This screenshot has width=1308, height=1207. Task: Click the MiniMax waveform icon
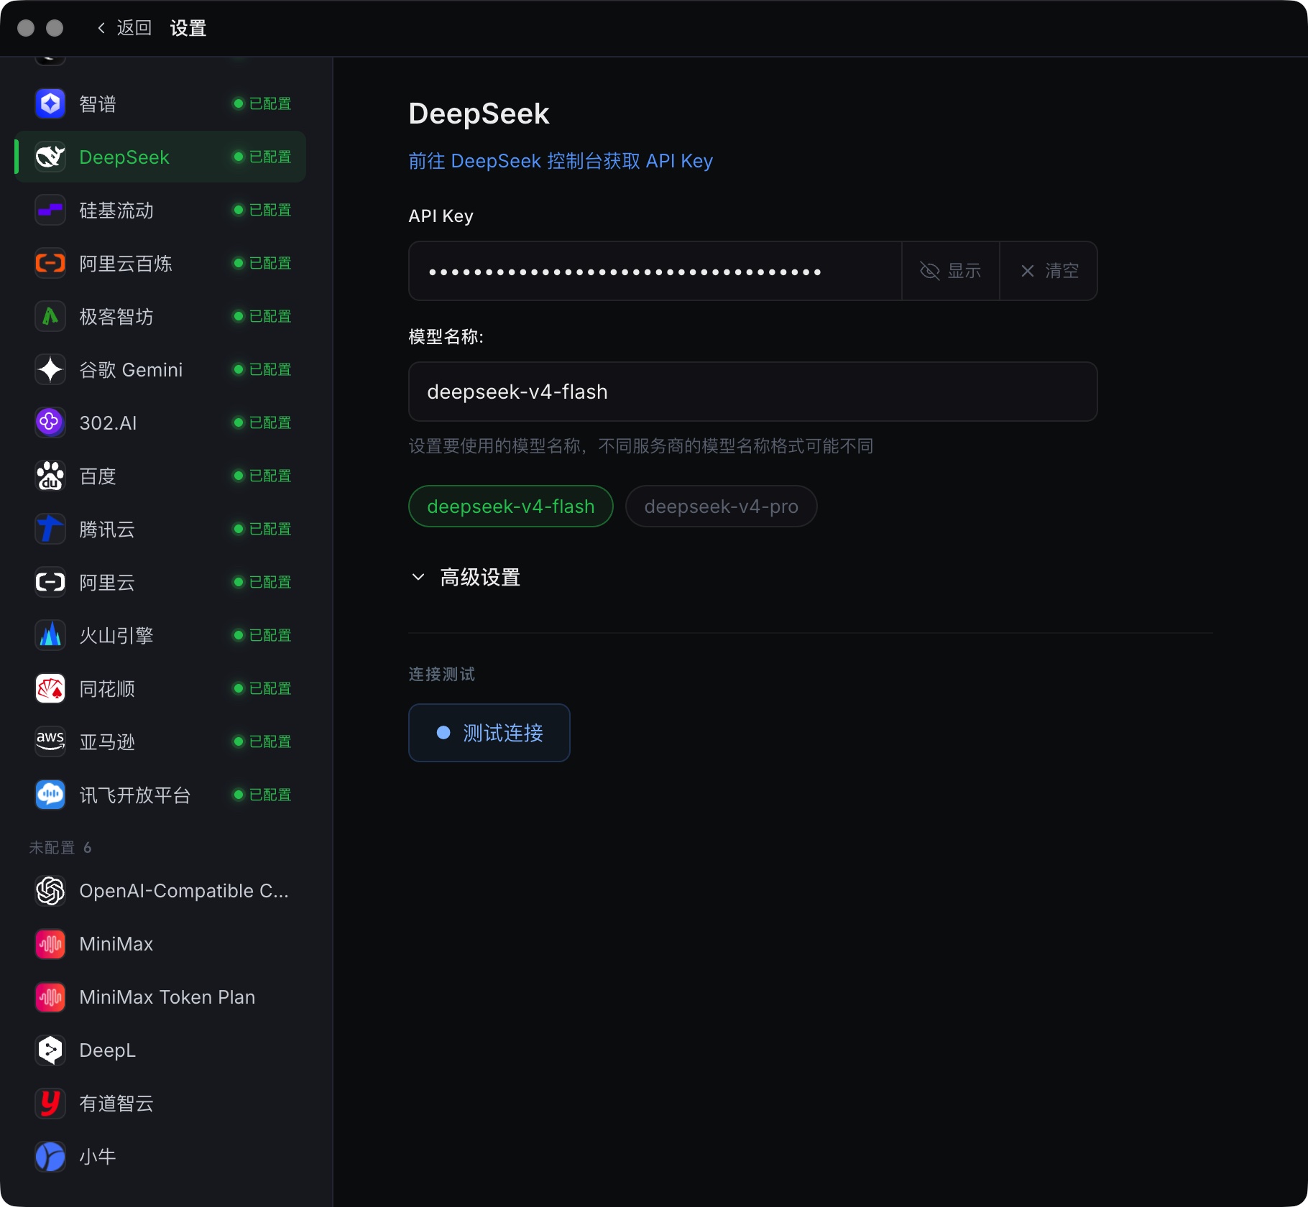pyautogui.click(x=50, y=945)
